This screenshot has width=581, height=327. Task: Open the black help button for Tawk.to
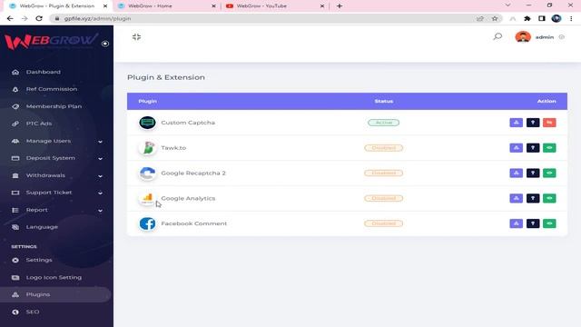(533, 147)
